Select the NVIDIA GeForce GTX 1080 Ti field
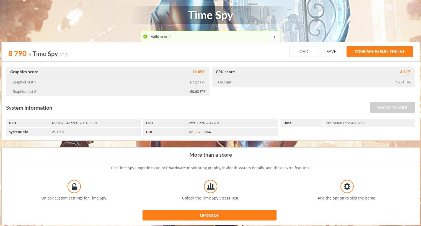The width and height of the screenshot is (421, 226). point(95,123)
